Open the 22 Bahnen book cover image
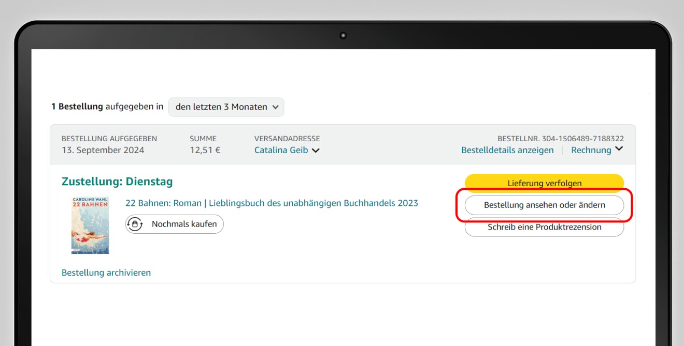Image resolution: width=684 pixels, height=346 pixels. click(x=90, y=225)
